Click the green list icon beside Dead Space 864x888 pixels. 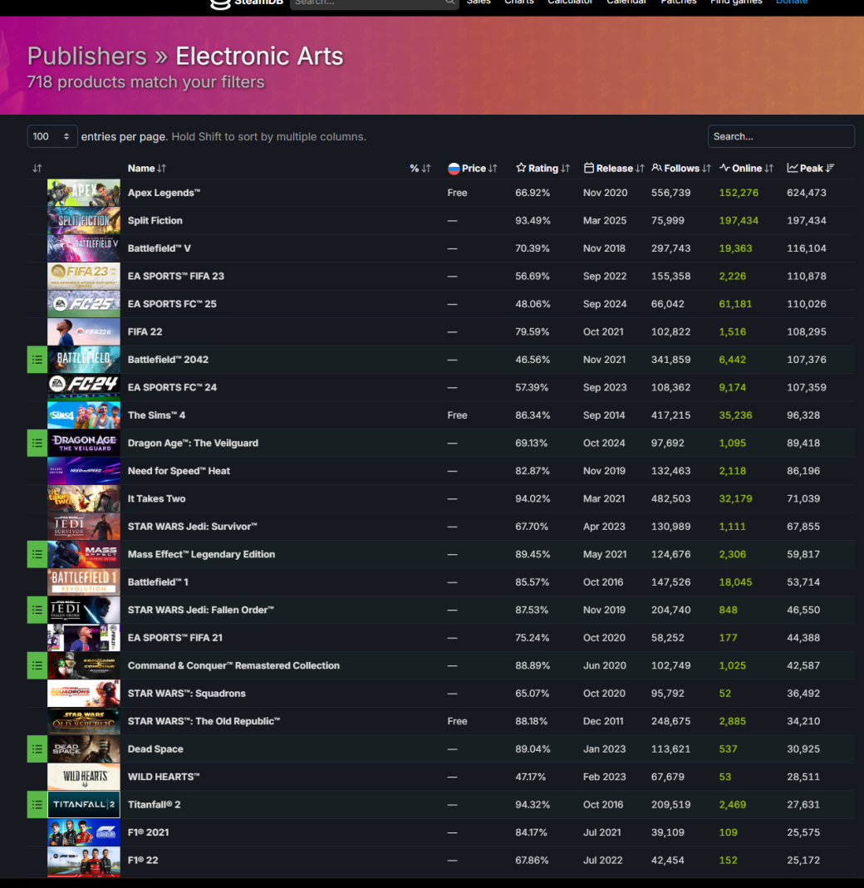(x=37, y=748)
